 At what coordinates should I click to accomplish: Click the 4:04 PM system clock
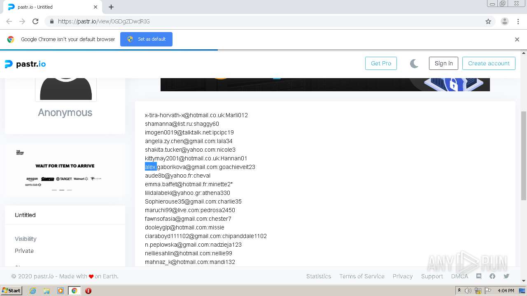[x=506, y=291]
